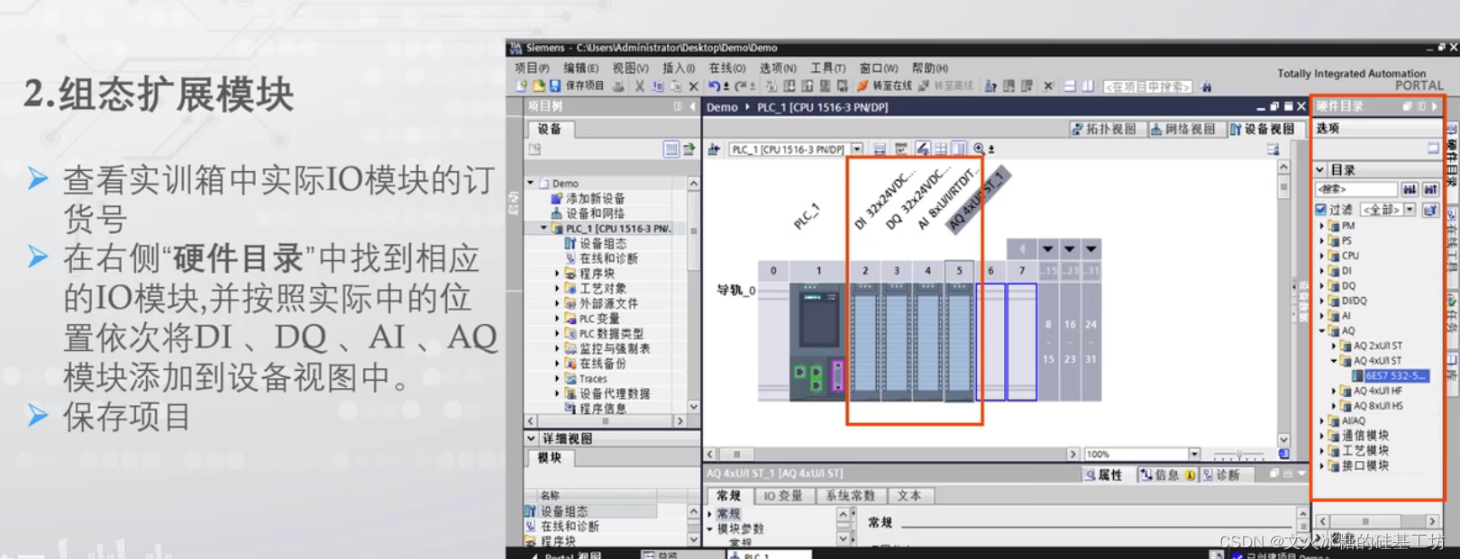
Task: Click the go offline (转至离线) button
Action: pos(946,86)
